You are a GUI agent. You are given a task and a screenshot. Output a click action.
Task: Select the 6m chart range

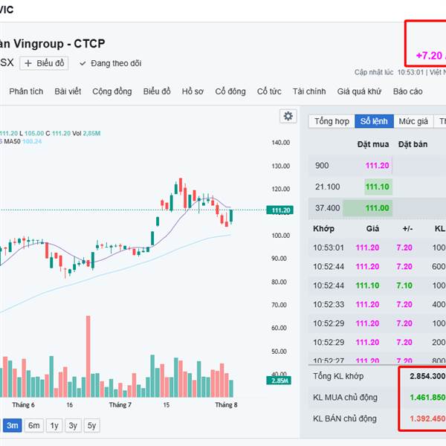34,425
